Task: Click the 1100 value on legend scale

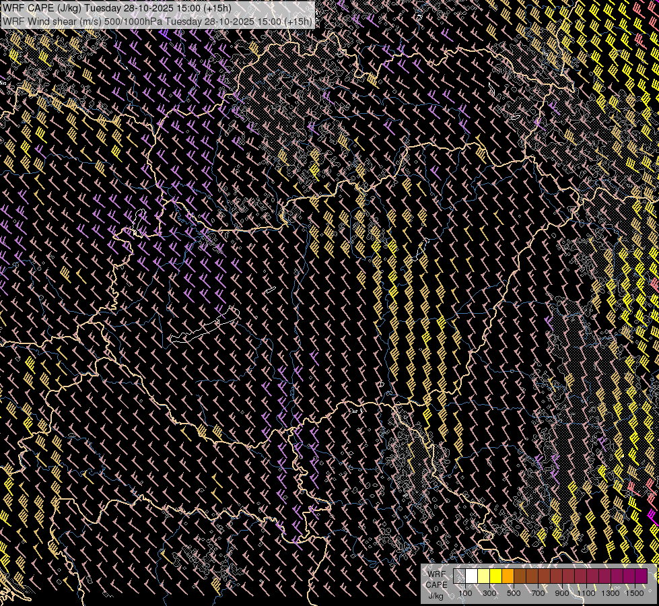Action: tap(586, 593)
